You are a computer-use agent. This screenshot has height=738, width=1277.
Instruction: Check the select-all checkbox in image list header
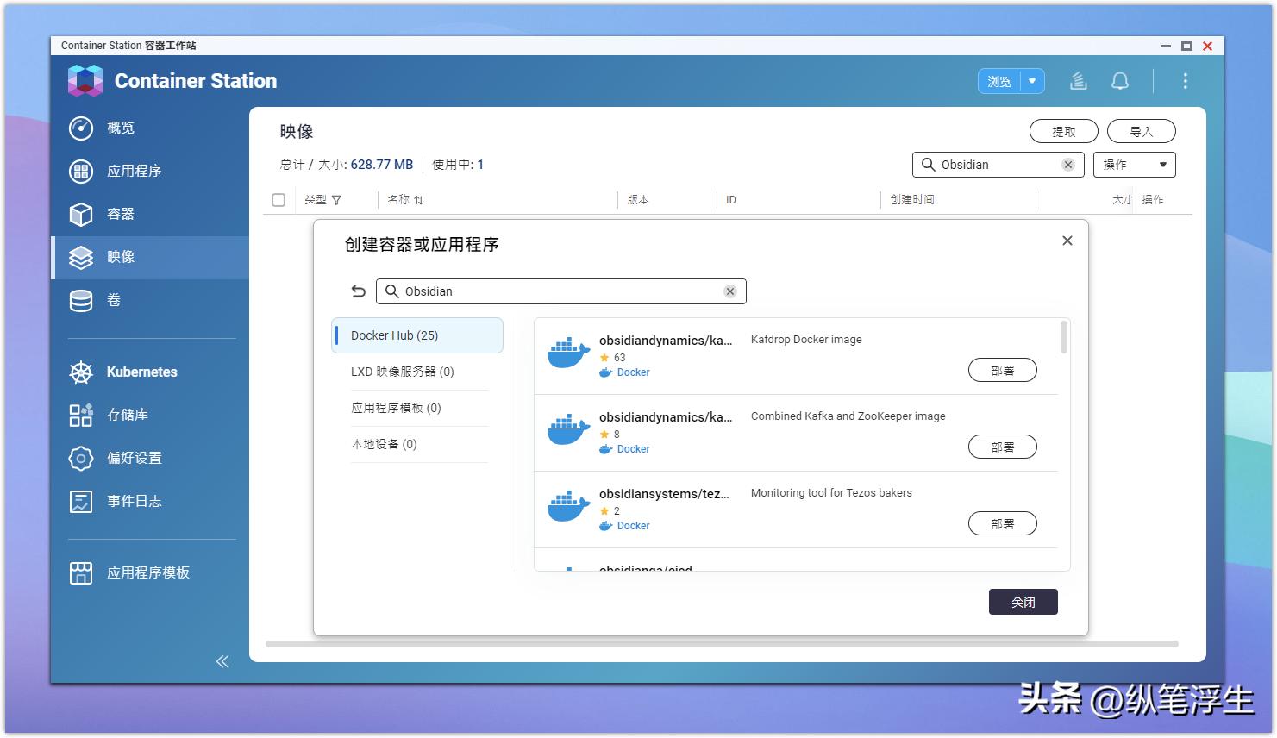279,199
